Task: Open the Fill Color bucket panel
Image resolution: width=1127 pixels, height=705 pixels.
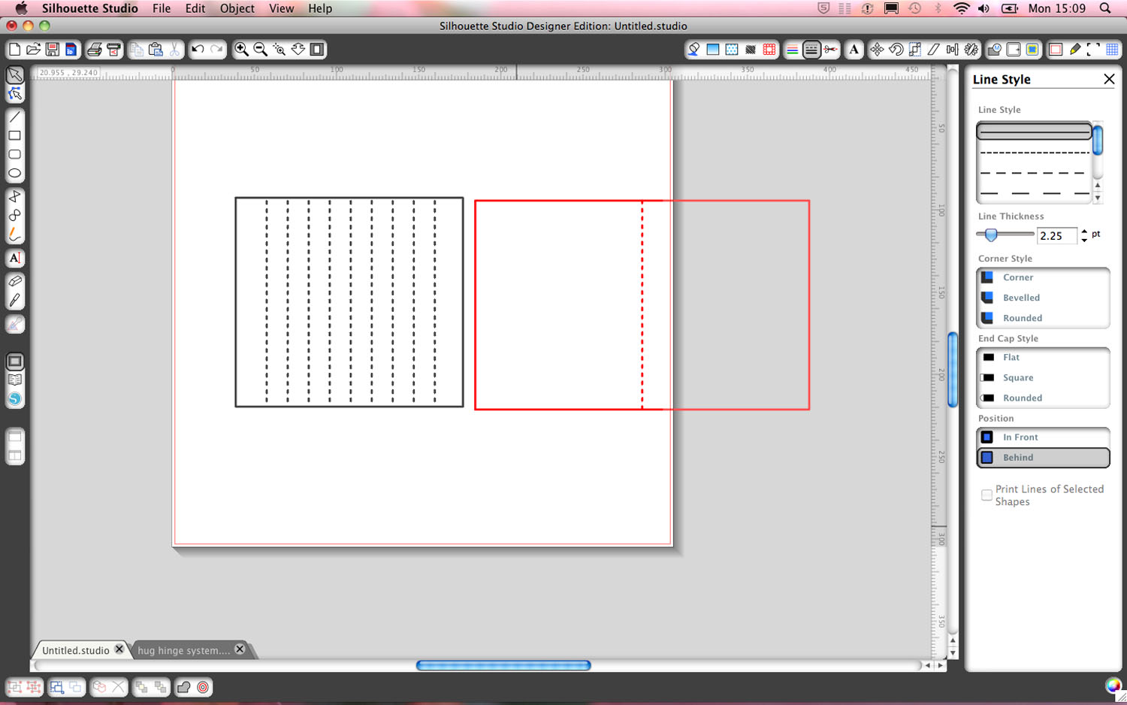Action: coord(693,50)
